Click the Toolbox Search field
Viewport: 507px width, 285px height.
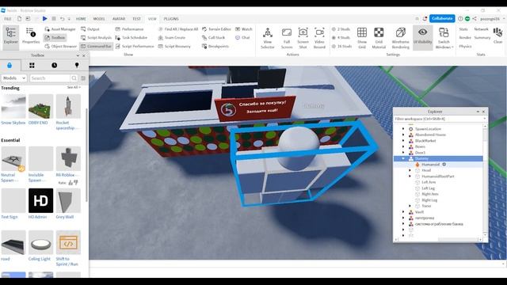[x=50, y=78]
